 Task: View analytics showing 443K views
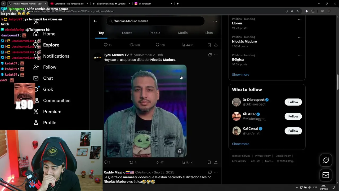tap(187, 45)
